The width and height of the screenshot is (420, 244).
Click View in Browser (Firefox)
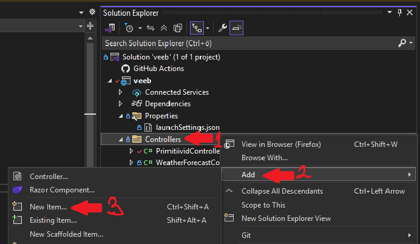(281, 144)
